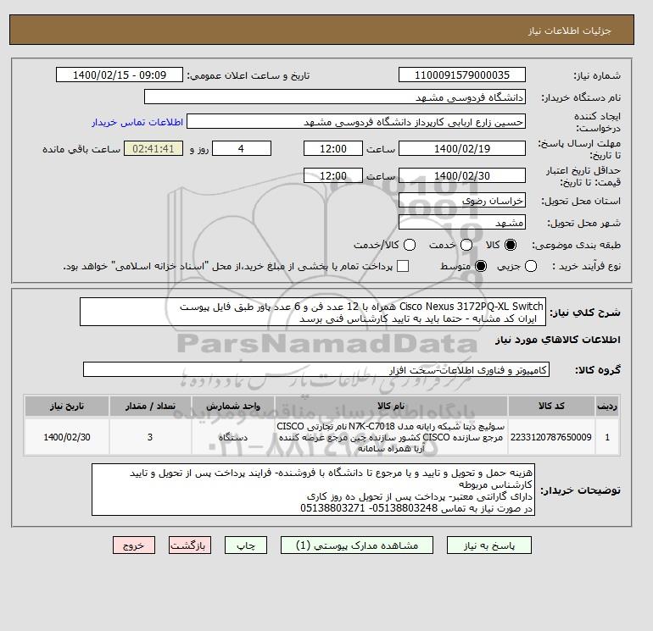Viewport: 653px width, 631px height.
Task: Click product code 223312078765​0009 cell
Action: [551, 437]
